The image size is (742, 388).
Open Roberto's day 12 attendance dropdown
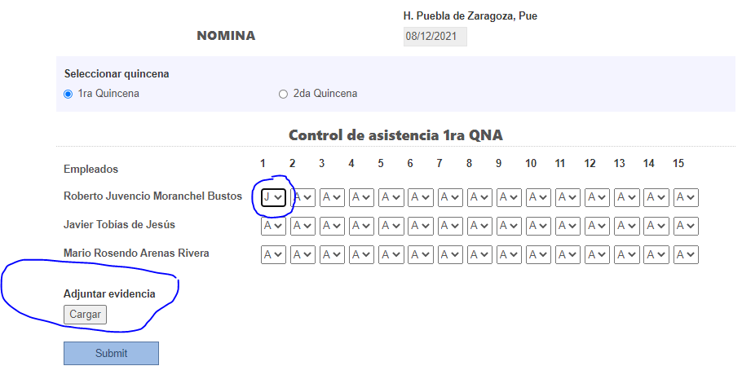[x=597, y=197]
